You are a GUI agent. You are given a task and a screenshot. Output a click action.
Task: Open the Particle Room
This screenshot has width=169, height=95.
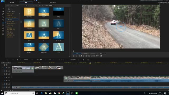(3, 17)
